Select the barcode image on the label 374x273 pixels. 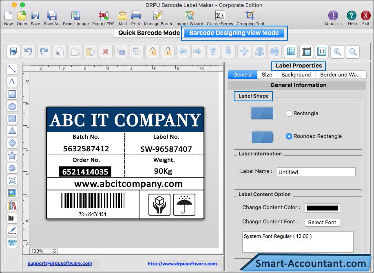pos(93,205)
